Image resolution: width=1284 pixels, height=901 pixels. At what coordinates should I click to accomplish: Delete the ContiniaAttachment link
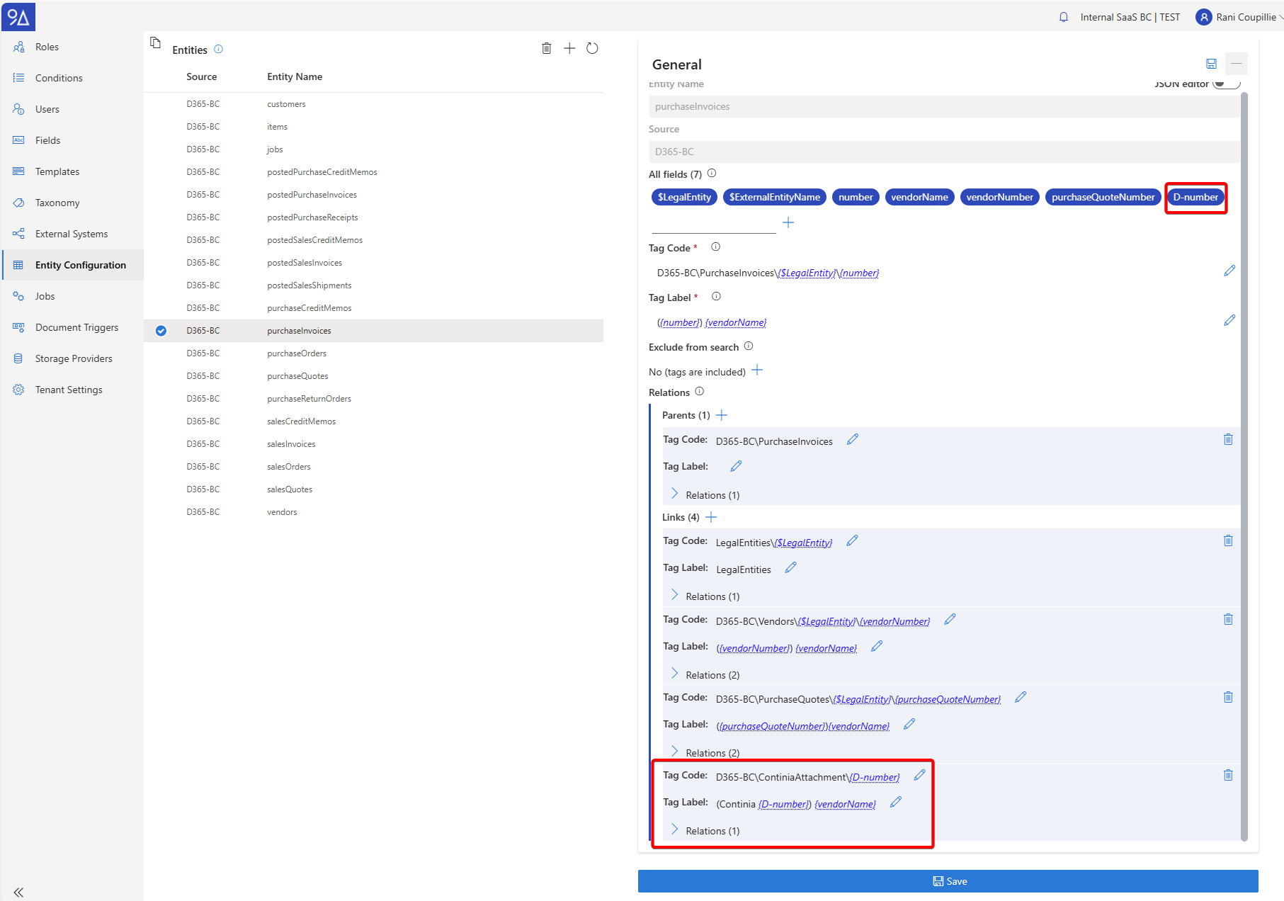tap(1227, 775)
